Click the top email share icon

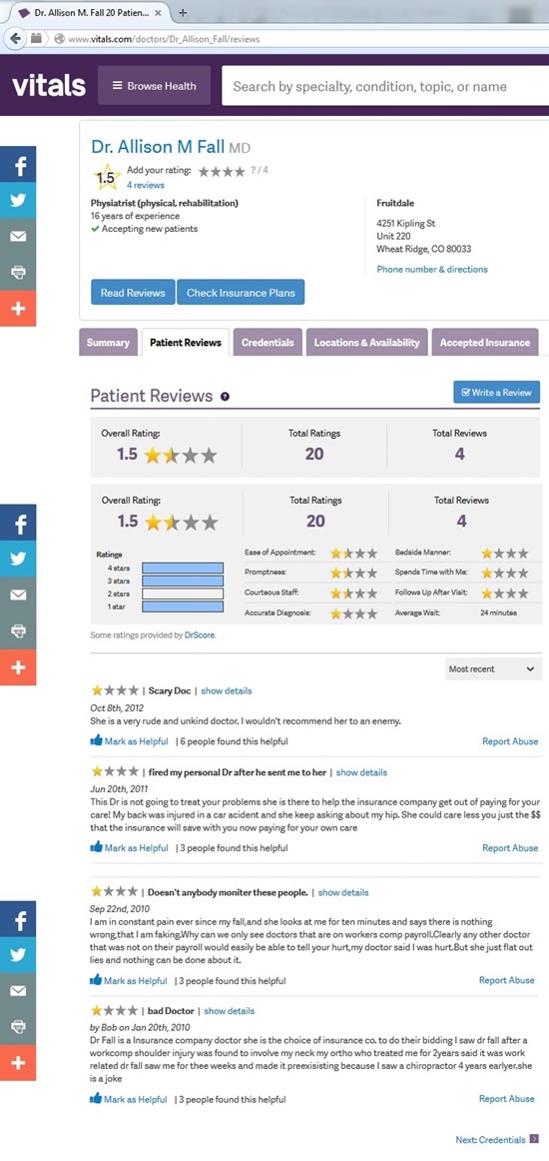[x=18, y=236]
